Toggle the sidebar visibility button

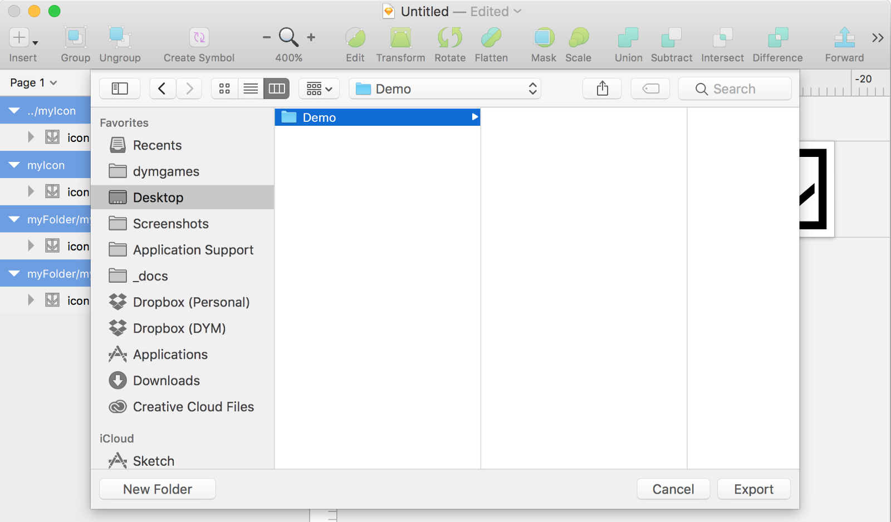pos(120,88)
